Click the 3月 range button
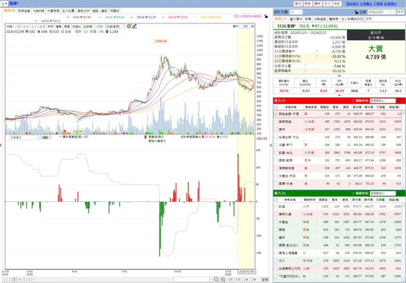Image resolution: width=406 pixels, height=283 pixels. click(230, 280)
